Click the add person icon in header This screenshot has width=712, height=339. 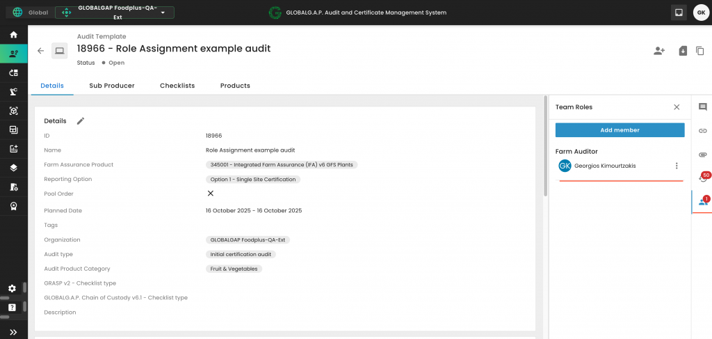point(658,51)
